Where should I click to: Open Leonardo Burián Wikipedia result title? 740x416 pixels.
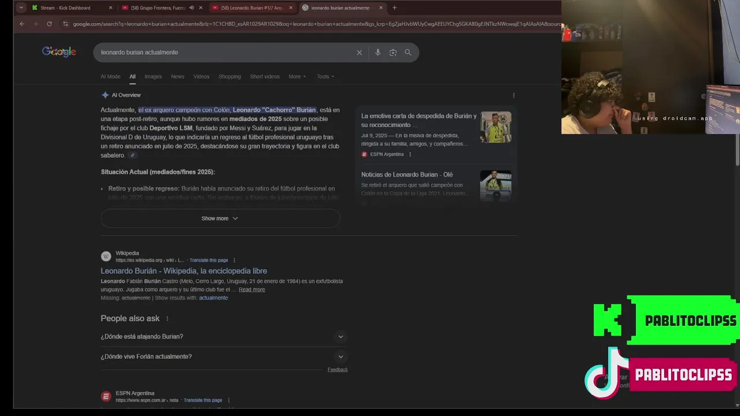click(x=184, y=271)
